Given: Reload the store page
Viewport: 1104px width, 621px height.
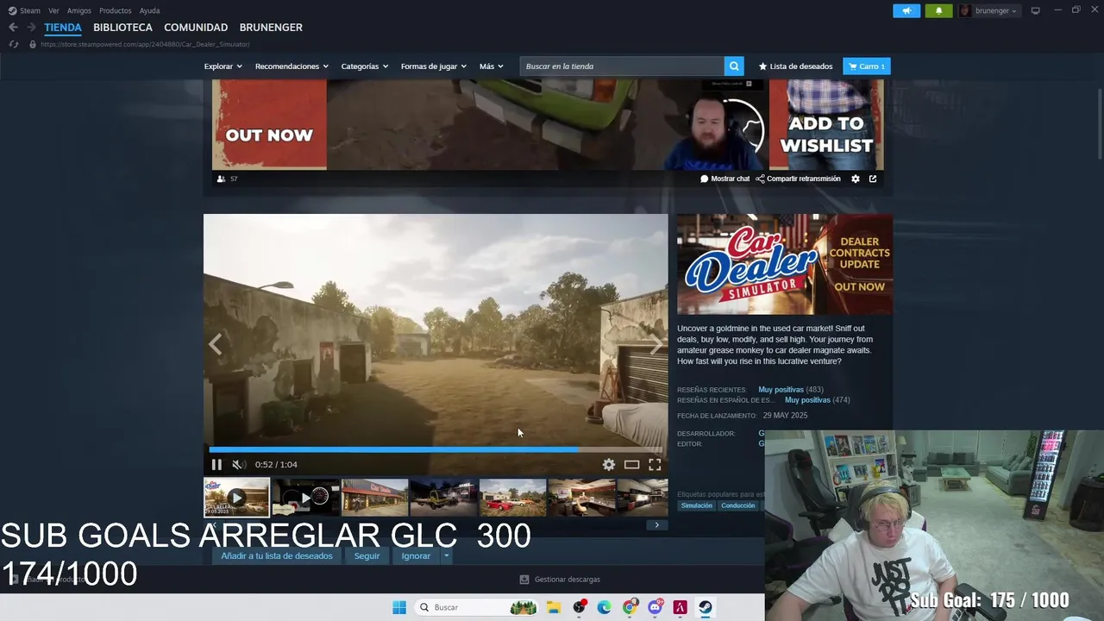Looking at the screenshot, I should (14, 44).
